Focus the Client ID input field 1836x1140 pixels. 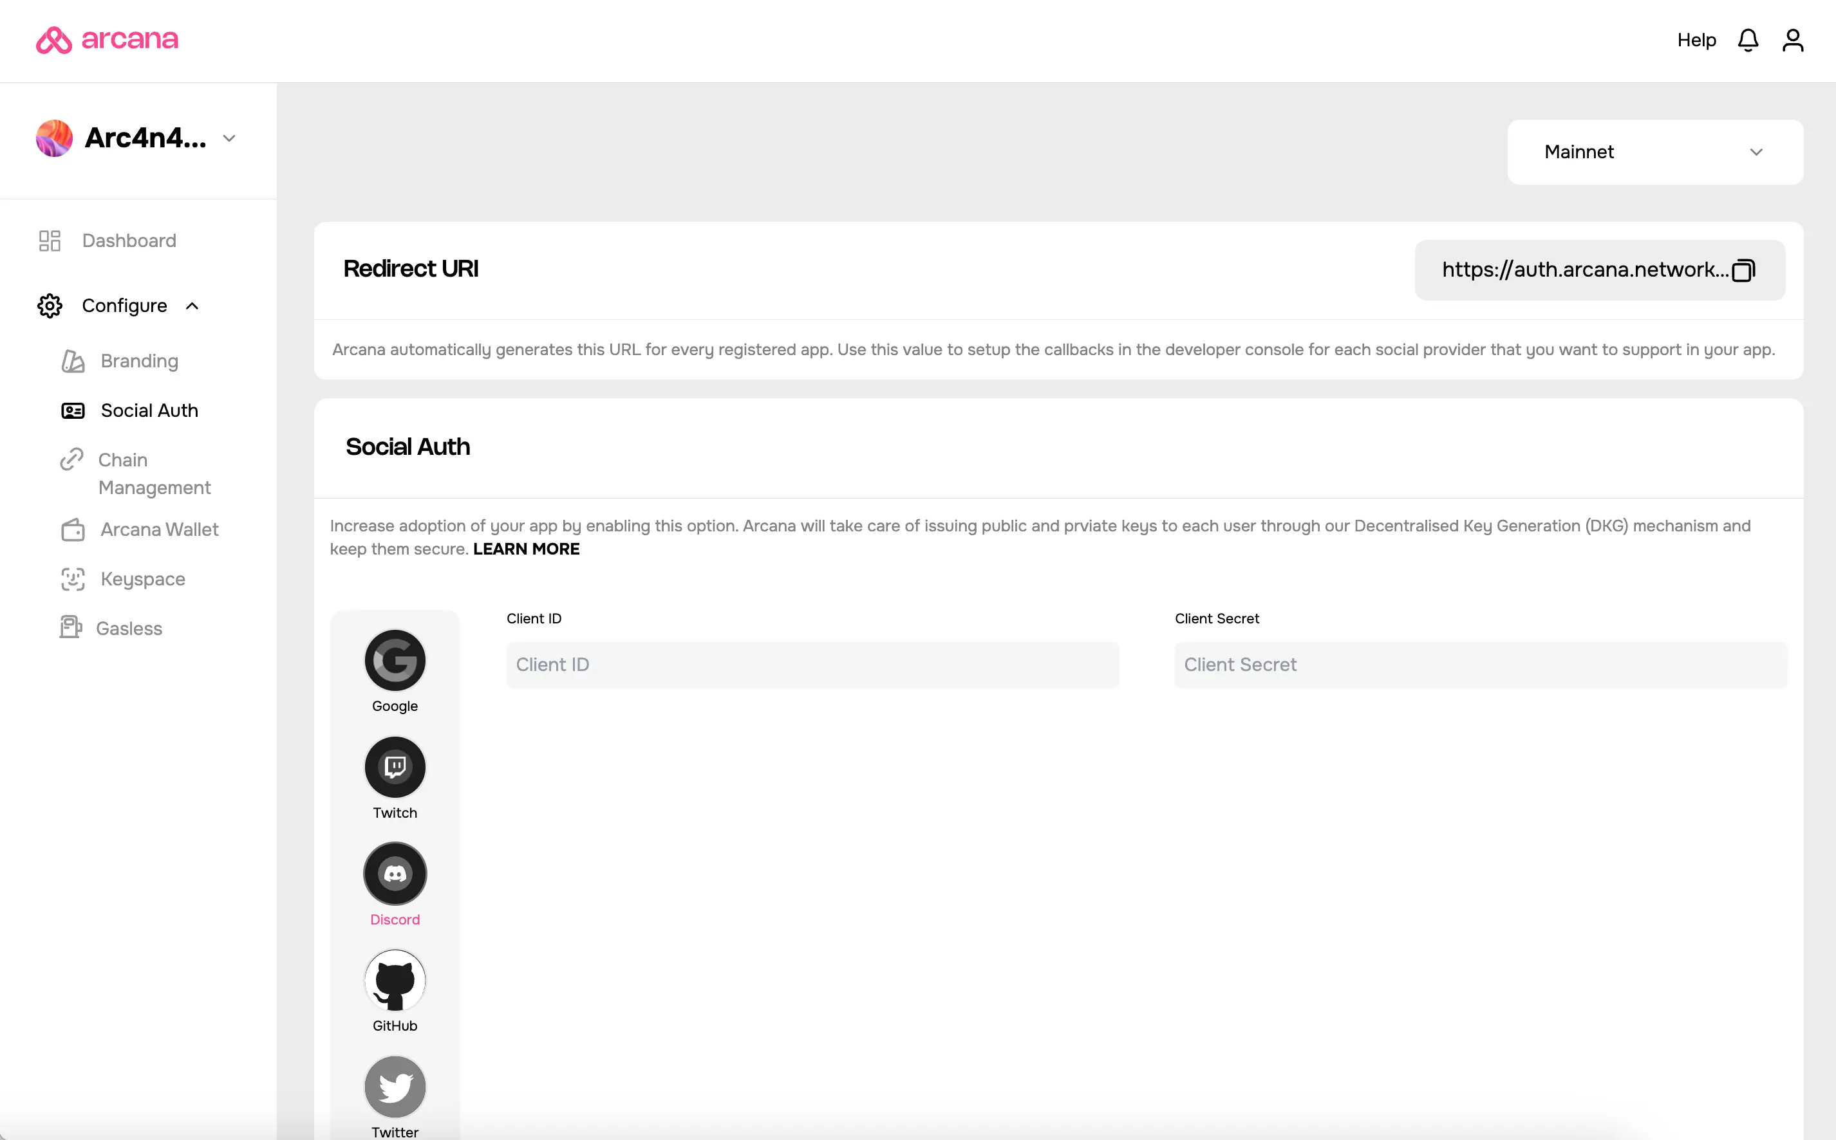(x=812, y=665)
